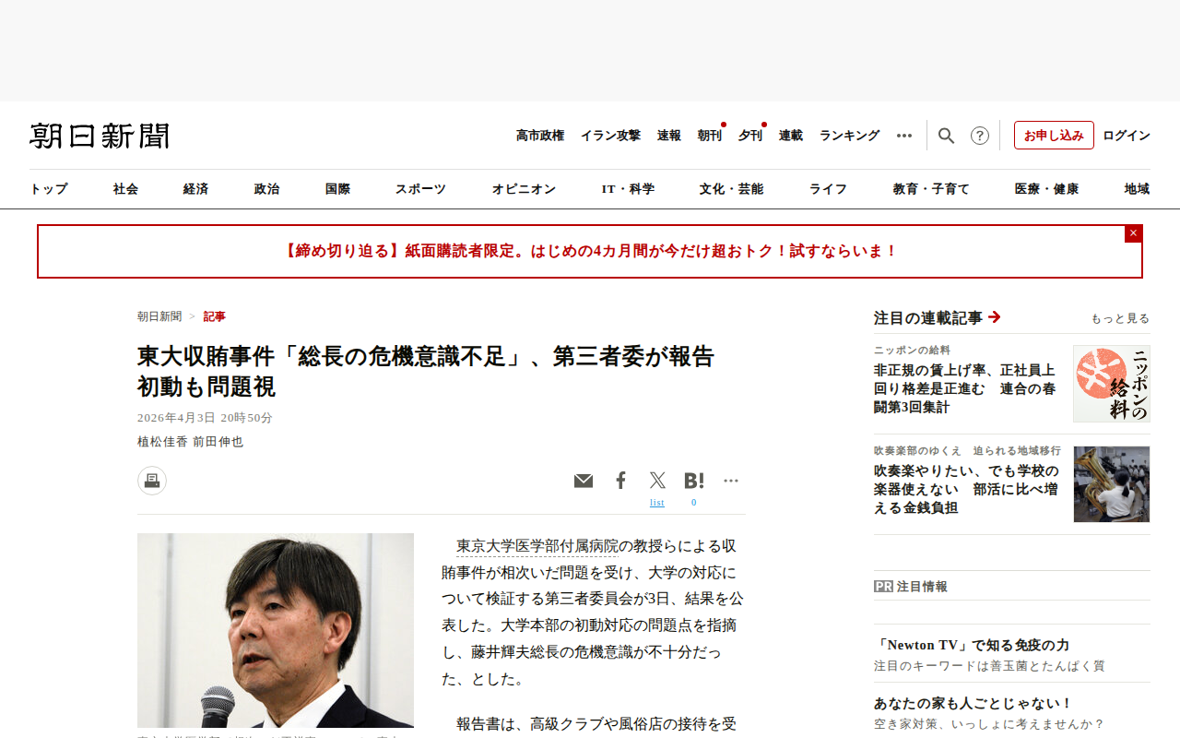
Task: Open 非正規の賃上げ率 article headline
Action: [x=965, y=388]
